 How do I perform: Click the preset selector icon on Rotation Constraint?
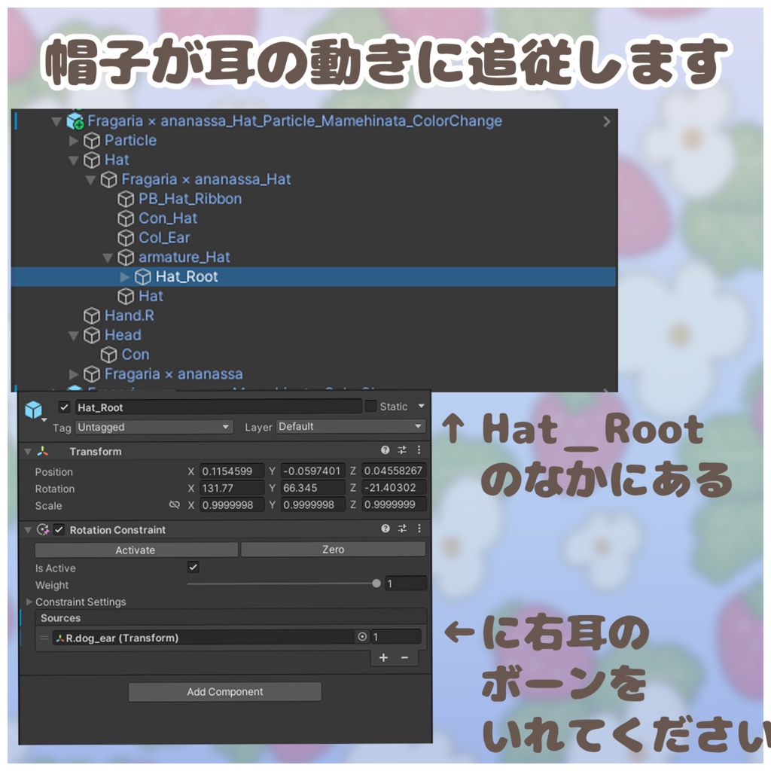[x=404, y=530]
